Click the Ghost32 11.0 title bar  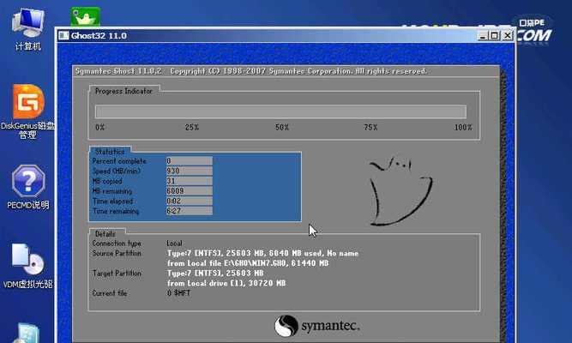tap(257, 36)
